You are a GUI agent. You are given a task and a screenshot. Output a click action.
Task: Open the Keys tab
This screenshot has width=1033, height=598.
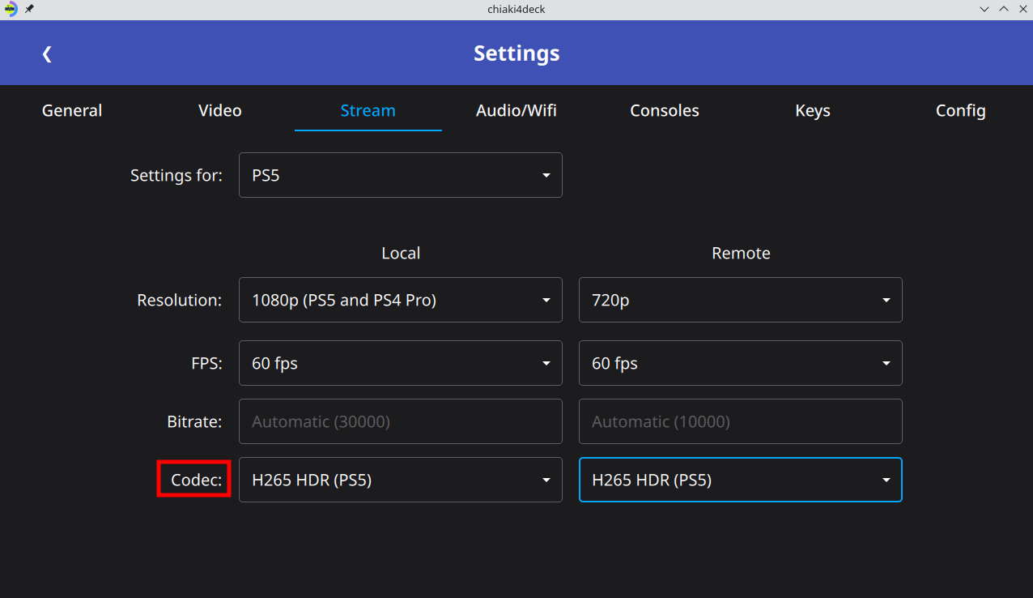pyautogui.click(x=813, y=110)
